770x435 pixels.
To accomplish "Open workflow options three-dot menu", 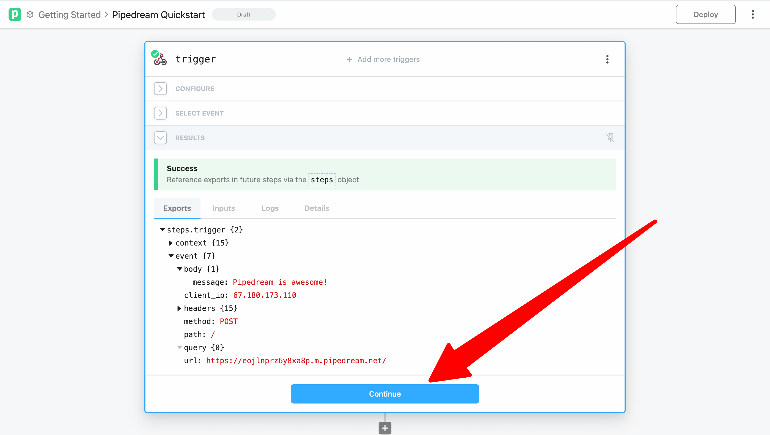I will [x=753, y=14].
